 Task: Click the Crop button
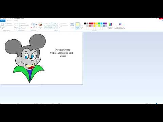[22, 23]
